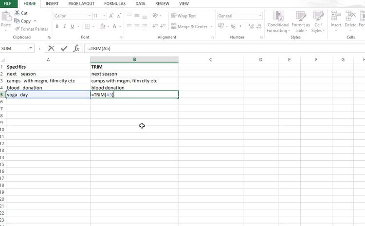
Task: Click the Decrease Indent icon
Action: [x=155, y=26]
